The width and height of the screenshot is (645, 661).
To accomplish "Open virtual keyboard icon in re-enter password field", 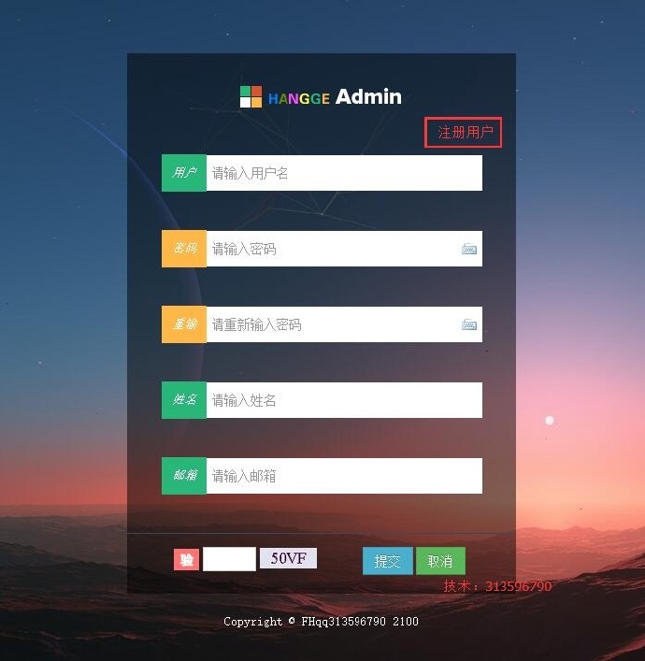I will pyautogui.click(x=469, y=324).
